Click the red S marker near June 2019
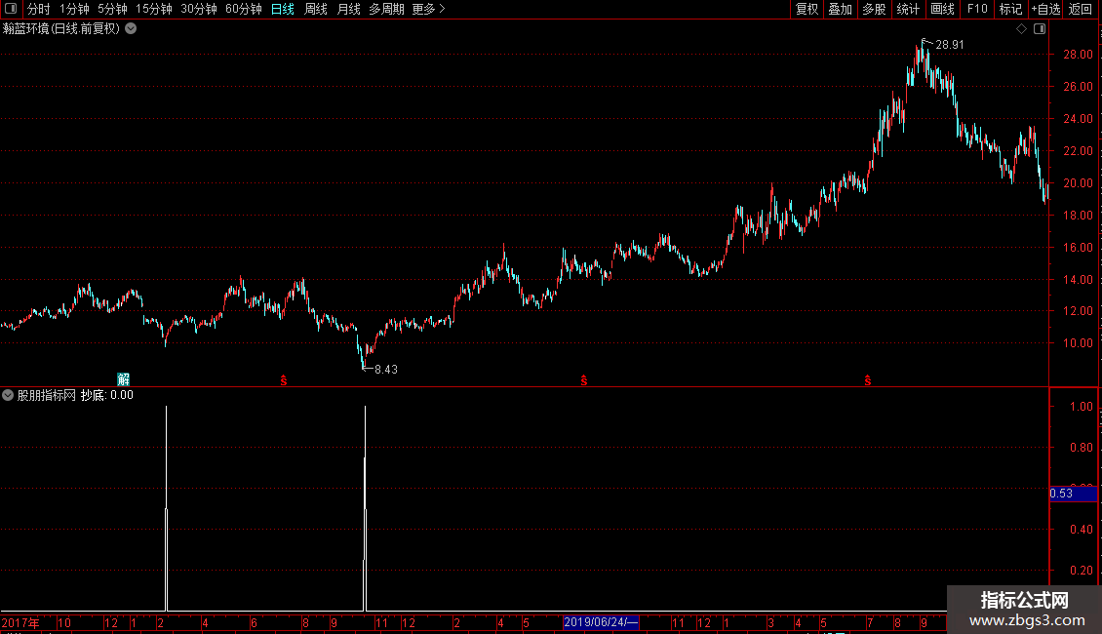This screenshot has height=634, width=1102. click(x=584, y=380)
